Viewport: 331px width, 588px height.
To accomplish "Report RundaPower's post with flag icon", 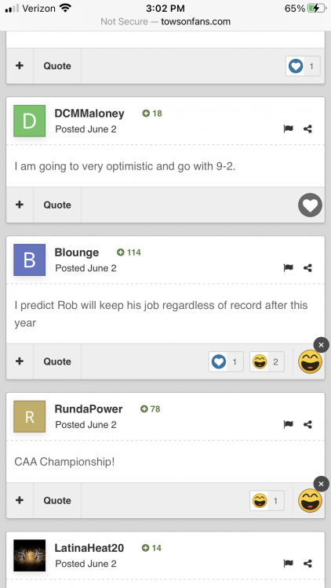I will (288, 424).
